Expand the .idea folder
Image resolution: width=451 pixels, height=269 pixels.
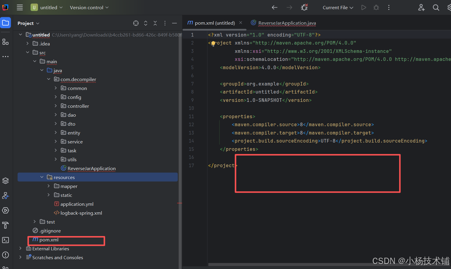[x=28, y=44]
